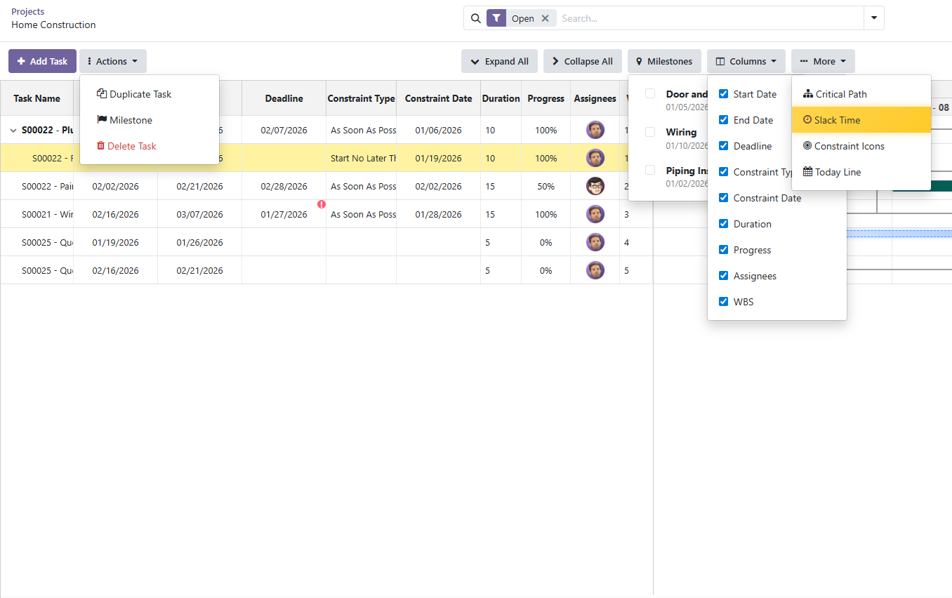Viewport: 952px width, 598px height.
Task: Select Milestone from Actions menu
Action: 131,120
